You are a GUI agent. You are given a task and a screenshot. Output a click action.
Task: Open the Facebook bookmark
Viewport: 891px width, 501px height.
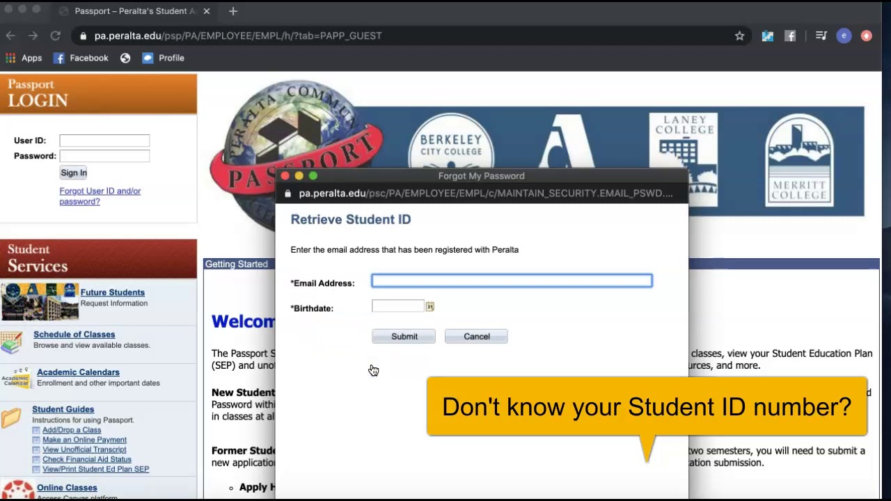[x=81, y=58]
